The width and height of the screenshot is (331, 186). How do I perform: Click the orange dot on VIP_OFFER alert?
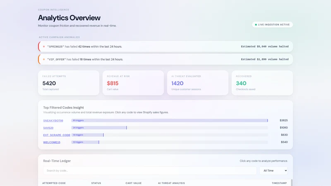pyautogui.click(x=44, y=60)
